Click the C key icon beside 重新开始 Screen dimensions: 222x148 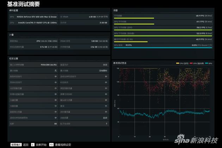click(33, 144)
